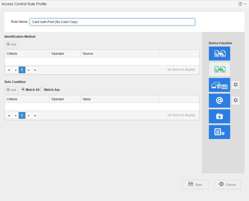Screen dimensions: 249x201
Task: Add a Rule Condition entry
Action: (11, 90)
